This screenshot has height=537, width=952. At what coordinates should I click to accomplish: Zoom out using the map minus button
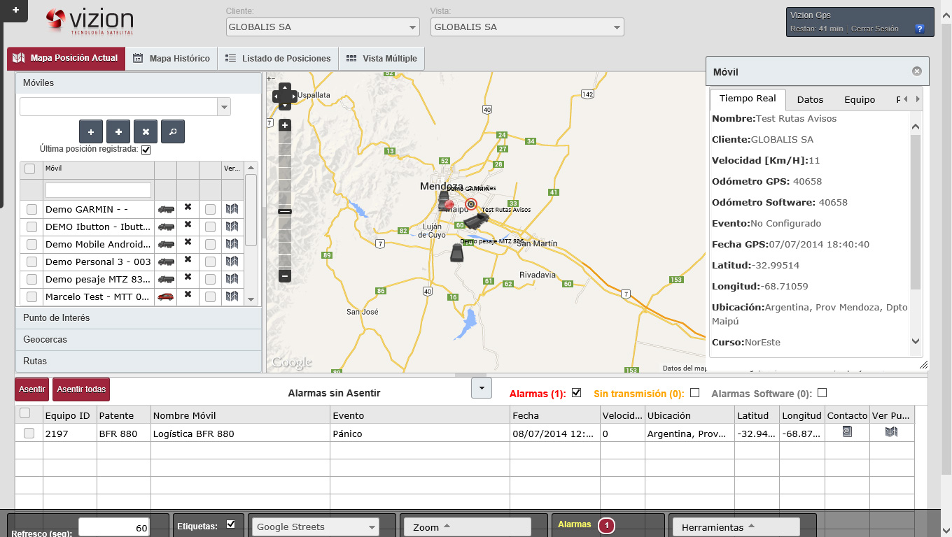tap(285, 276)
